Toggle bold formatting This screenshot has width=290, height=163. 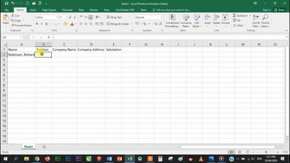pos(37,24)
